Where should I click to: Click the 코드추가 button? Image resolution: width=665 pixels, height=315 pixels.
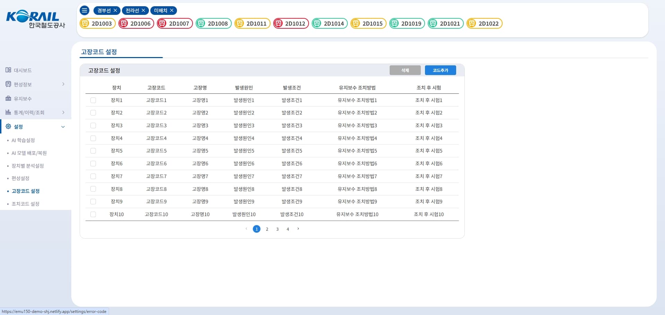(440, 70)
